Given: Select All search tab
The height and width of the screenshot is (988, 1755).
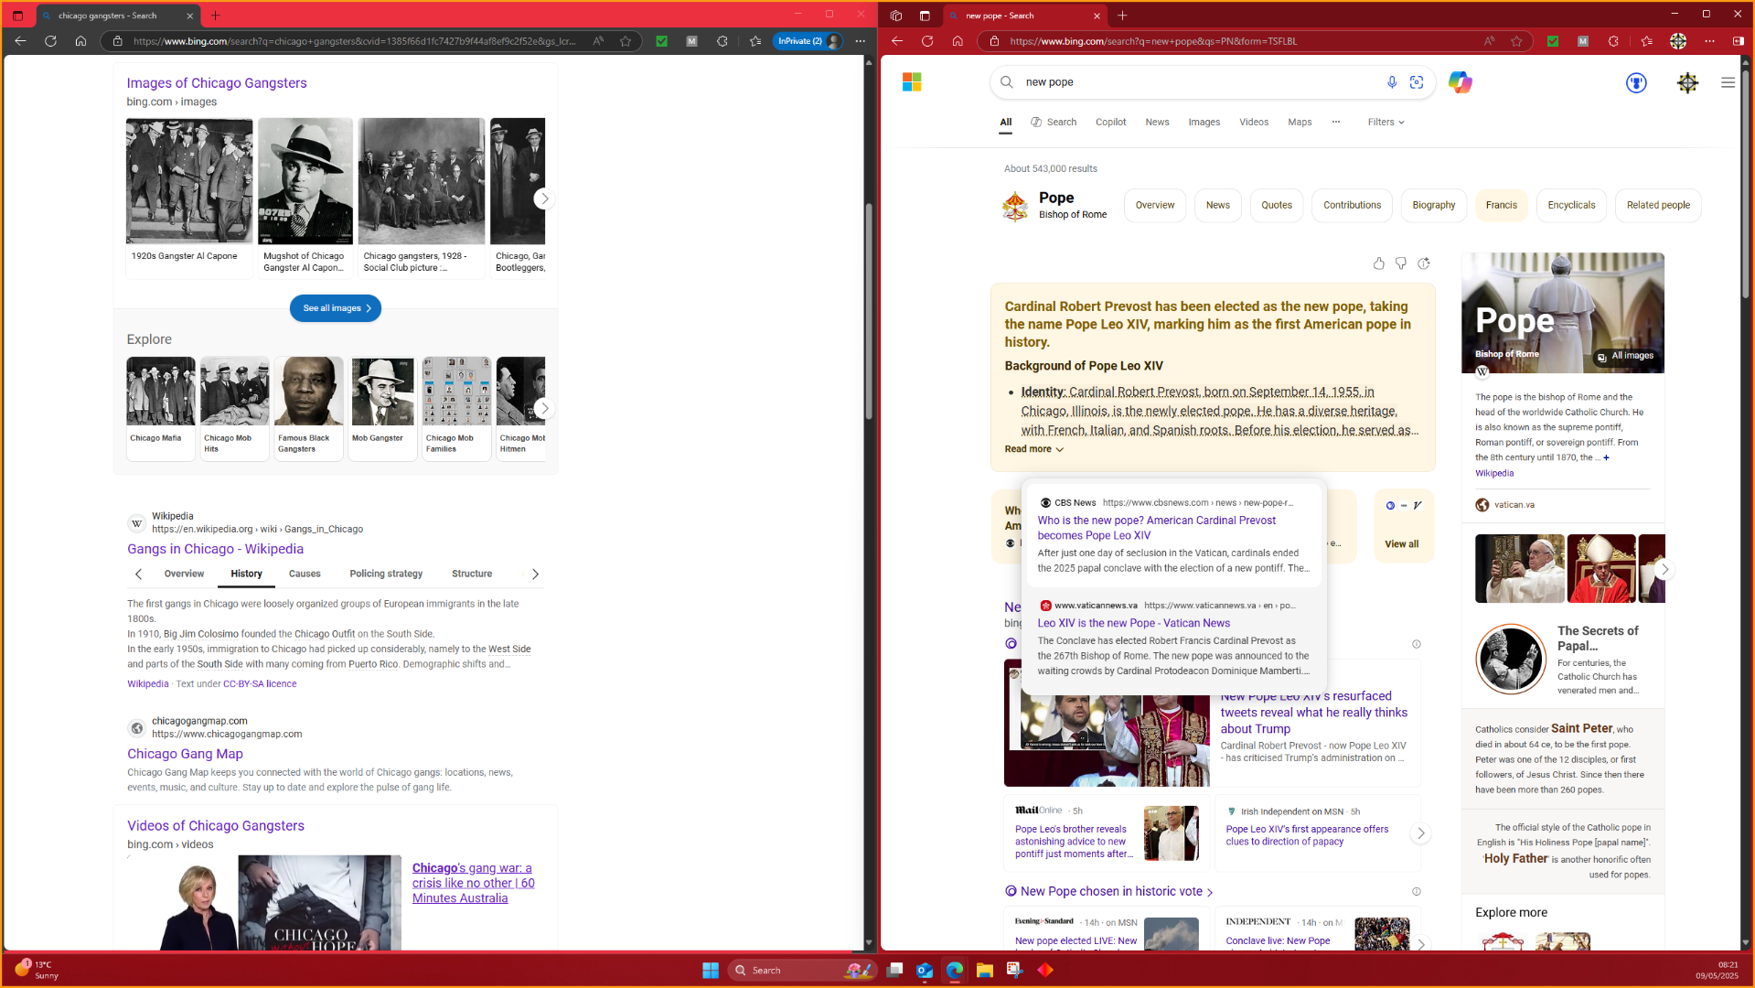Looking at the screenshot, I should click(1005, 122).
